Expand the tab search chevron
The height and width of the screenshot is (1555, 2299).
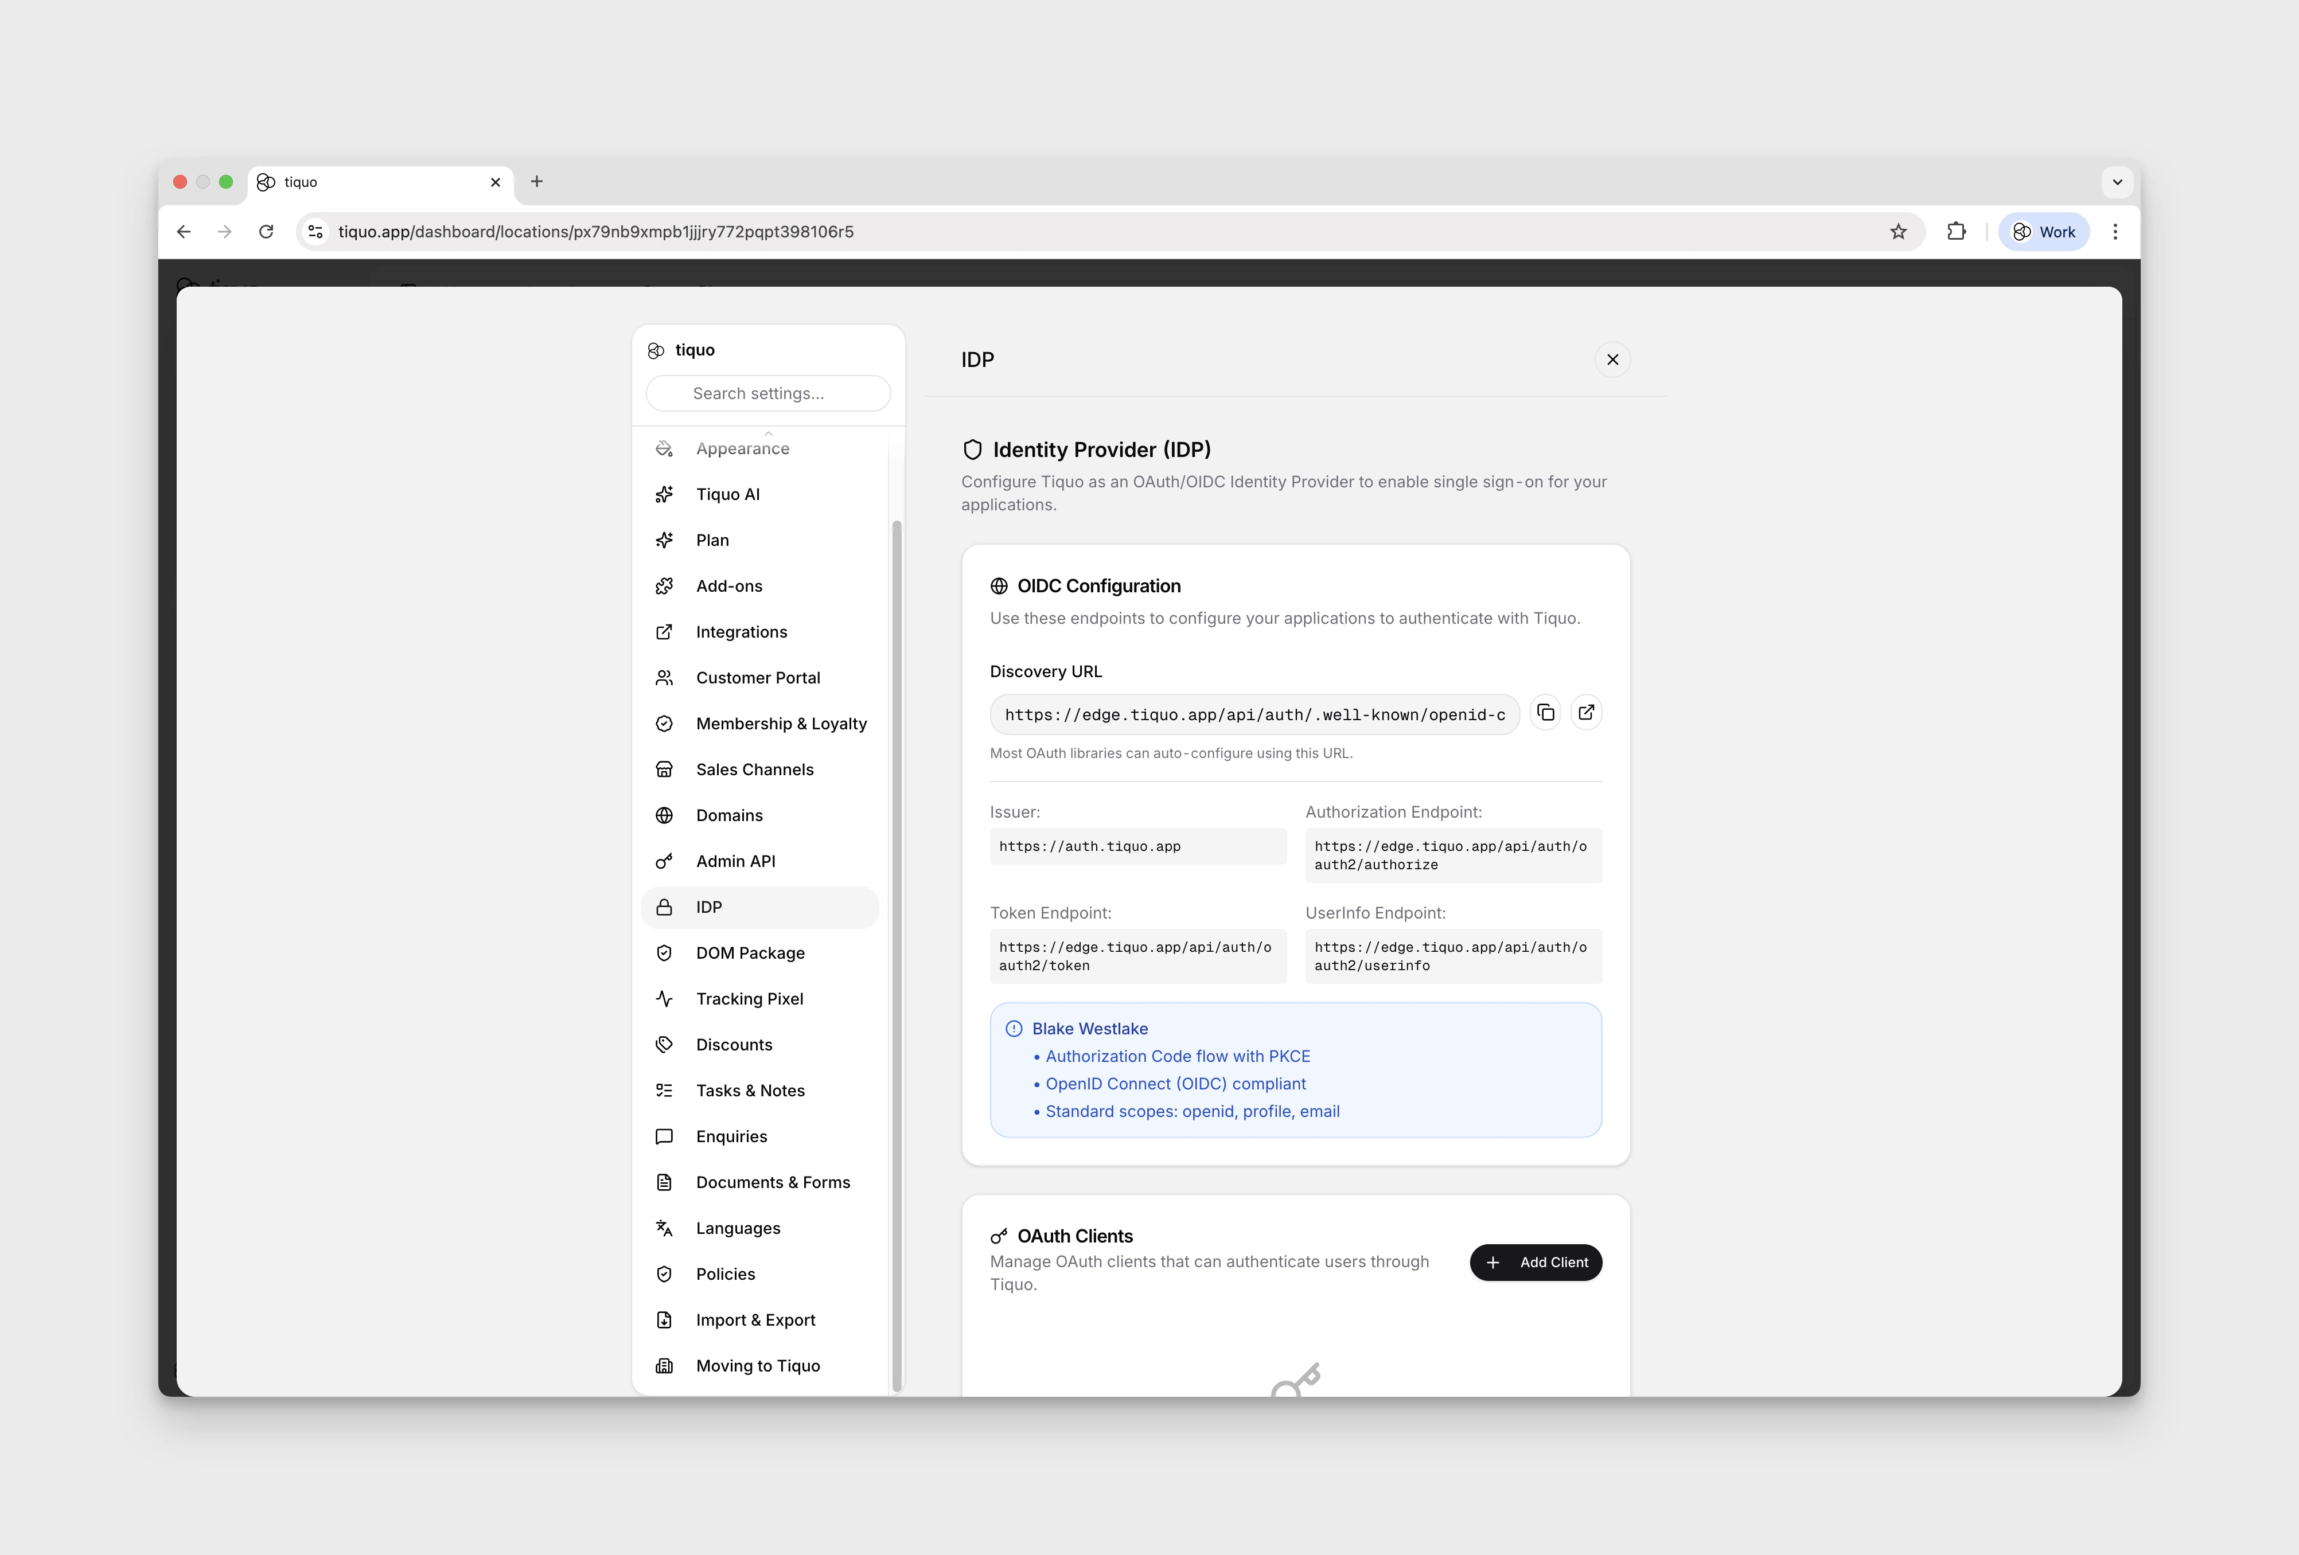(2117, 182)
